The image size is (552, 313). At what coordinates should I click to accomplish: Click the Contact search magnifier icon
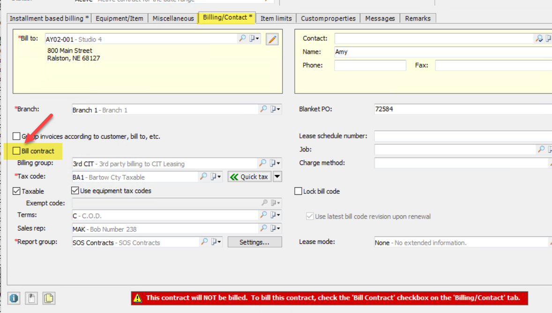539,38
